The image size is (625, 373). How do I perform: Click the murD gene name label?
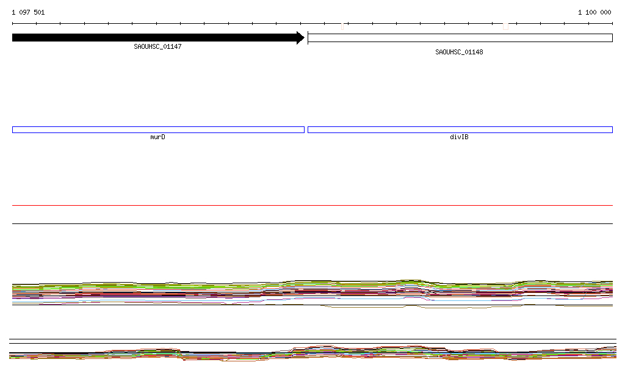pos(157,137)
